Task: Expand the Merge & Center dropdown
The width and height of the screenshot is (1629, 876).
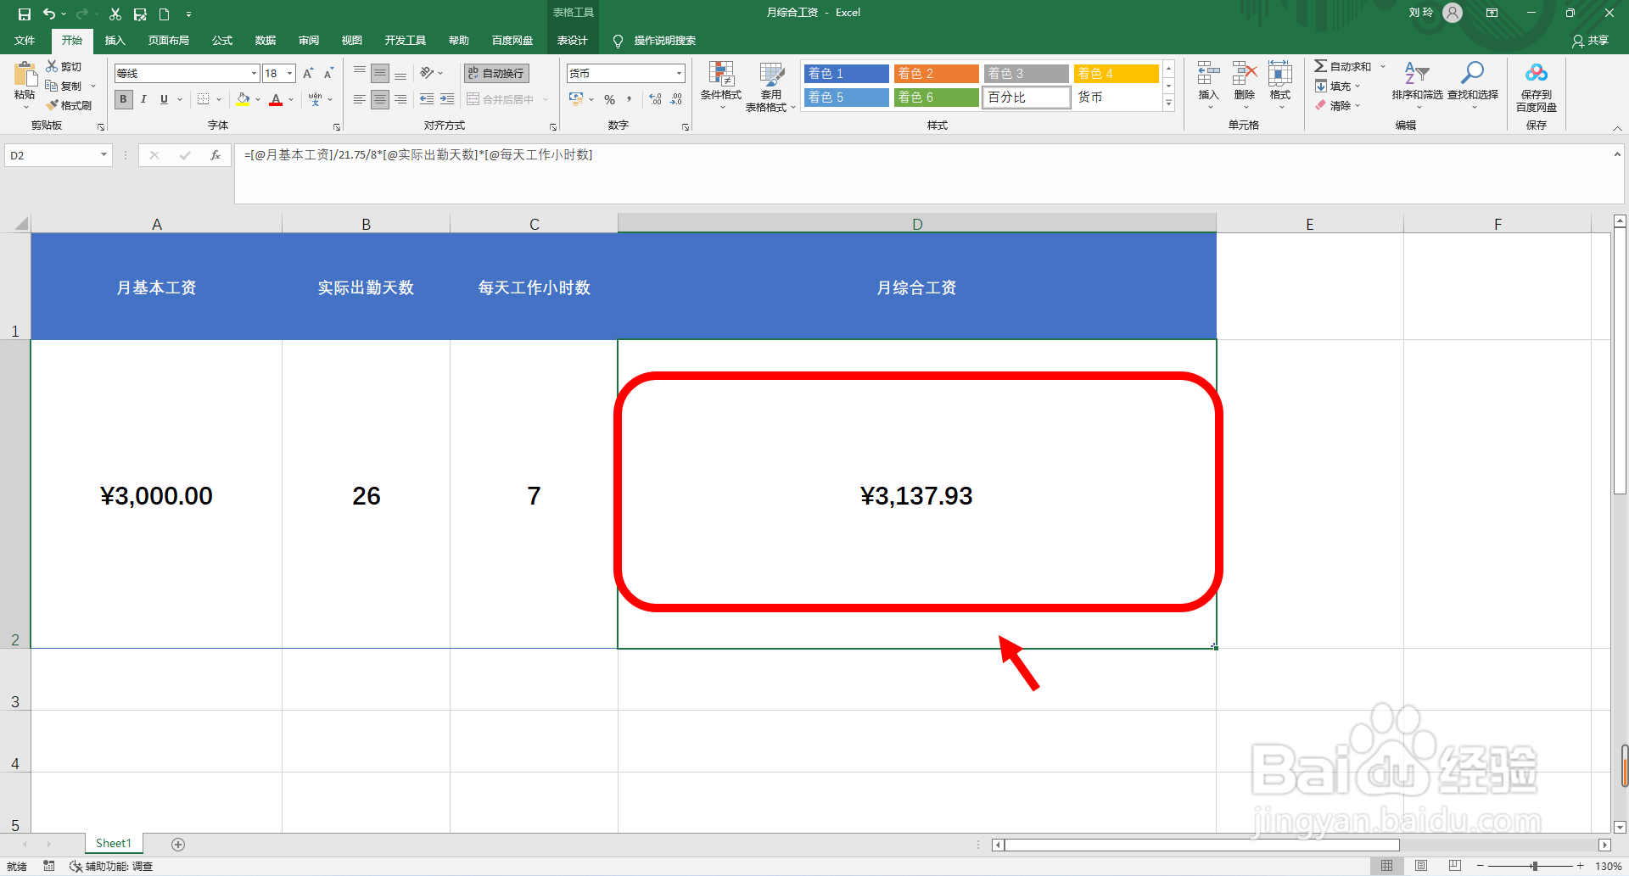Action: pos(544,99)
